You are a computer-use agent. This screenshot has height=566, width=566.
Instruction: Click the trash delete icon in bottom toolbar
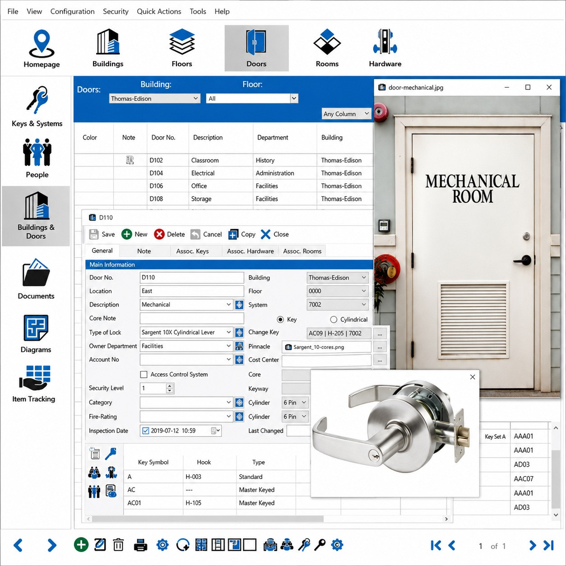tap(118, 545)
